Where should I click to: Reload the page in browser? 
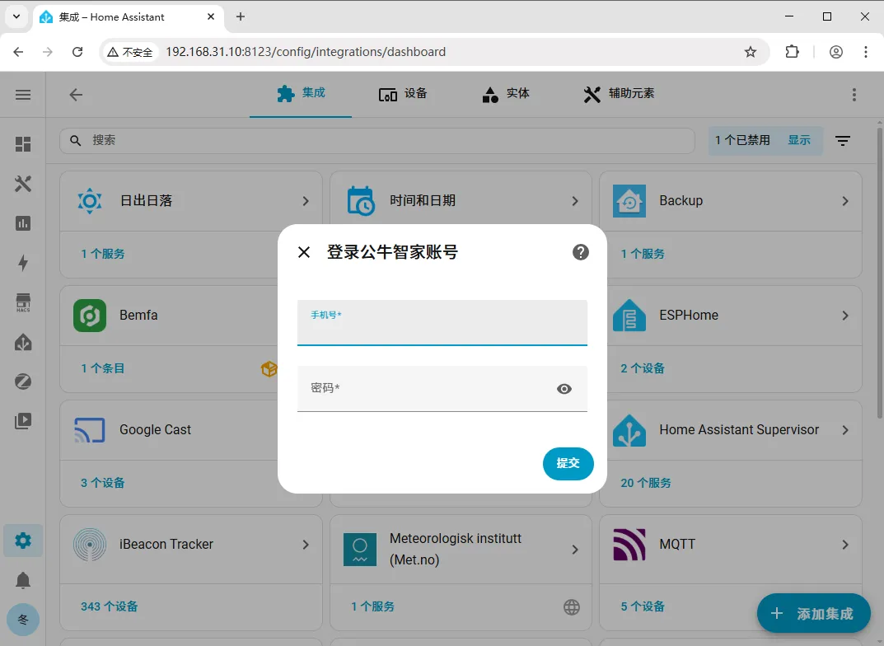click(77, 52)
